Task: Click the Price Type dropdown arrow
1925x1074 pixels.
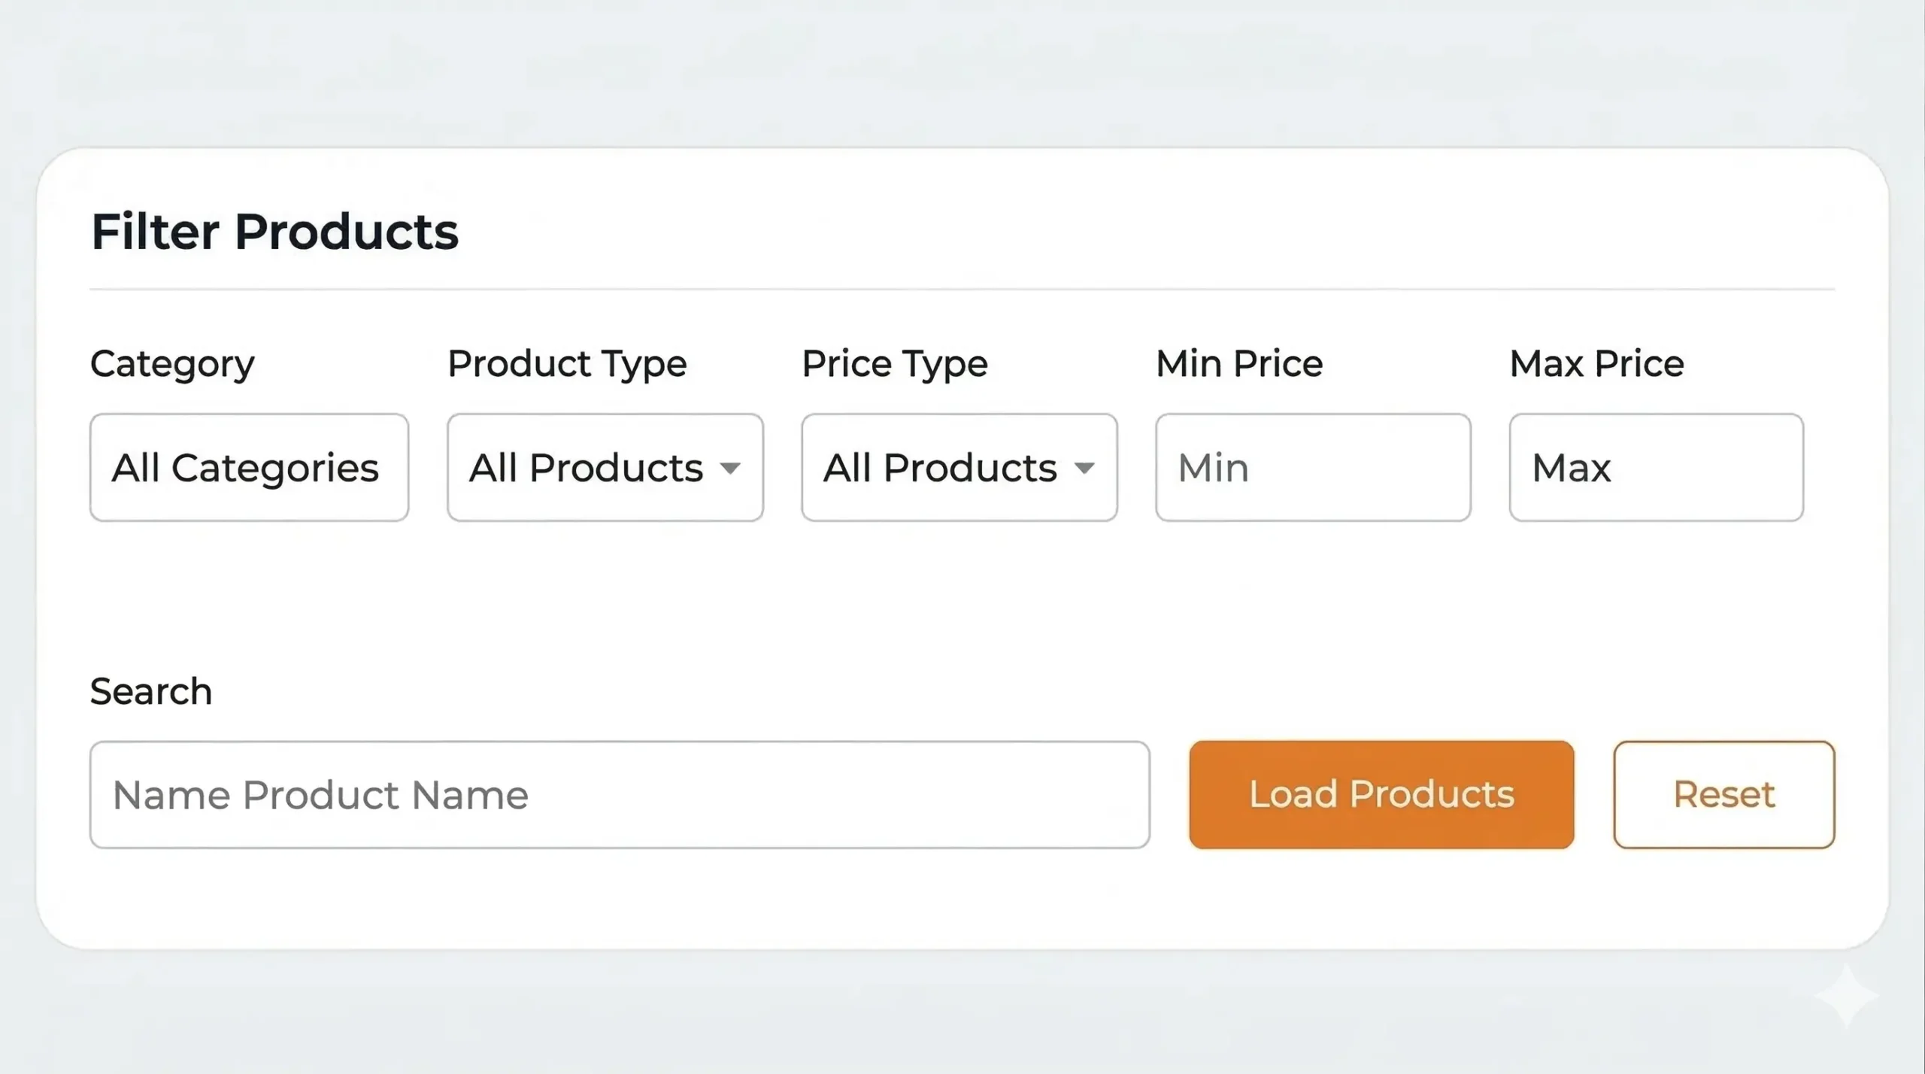Action: 1085,468
